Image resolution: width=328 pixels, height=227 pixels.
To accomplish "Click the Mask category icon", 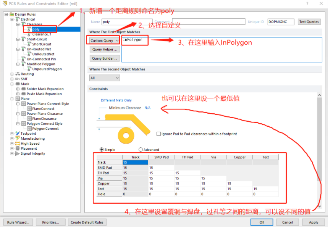I will (x=18, y=84).
